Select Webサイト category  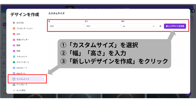[27, 73]
